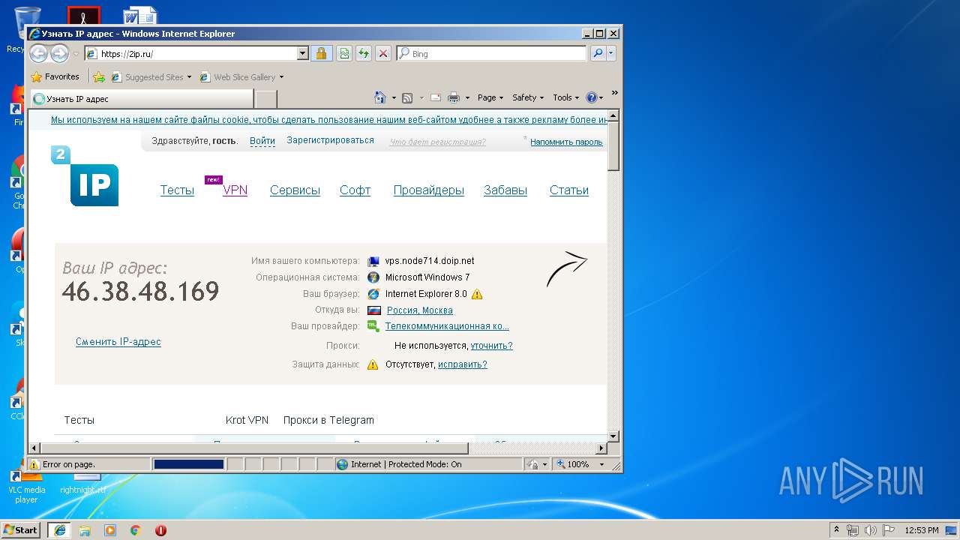
Task: Open the 'VPN' site menu item
Action: pos(235,190)
